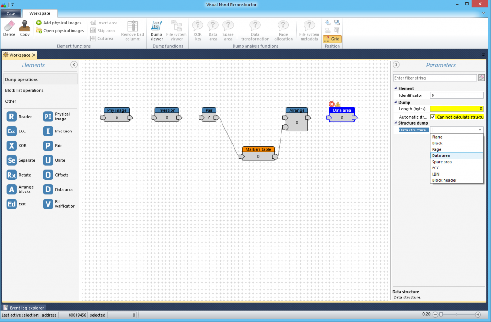Switch to the Case ribbon tab
The height and width of the screenshot is (322, 491).
click(11, 14)
